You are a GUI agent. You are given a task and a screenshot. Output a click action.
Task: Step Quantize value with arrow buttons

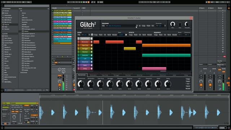[157, 26]
